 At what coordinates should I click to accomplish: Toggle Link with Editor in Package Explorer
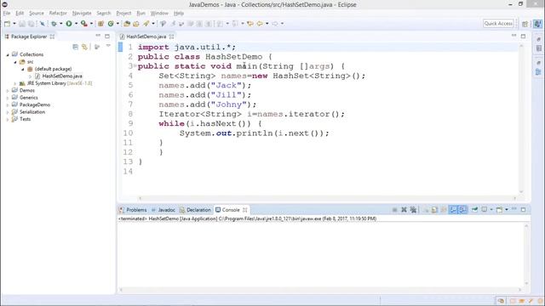click(x=84, y=47)
